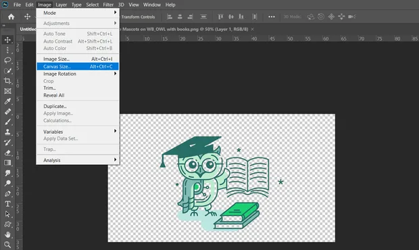
Task: Align vertical centers in options bar
Action: pyautogui.click(x=231, y=17)
